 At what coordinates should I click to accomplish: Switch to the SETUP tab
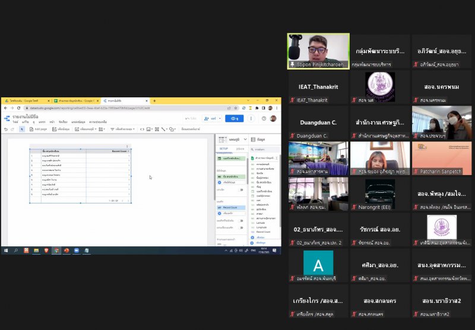(224, 148)
